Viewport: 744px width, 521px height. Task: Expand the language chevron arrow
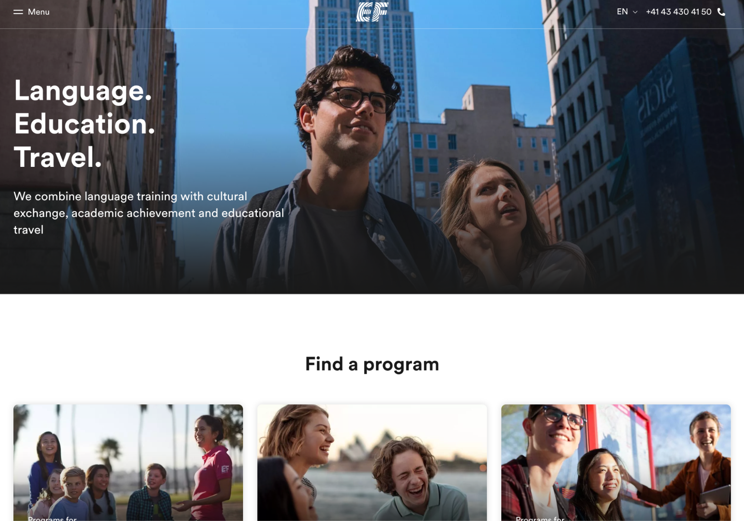[635, 12]
